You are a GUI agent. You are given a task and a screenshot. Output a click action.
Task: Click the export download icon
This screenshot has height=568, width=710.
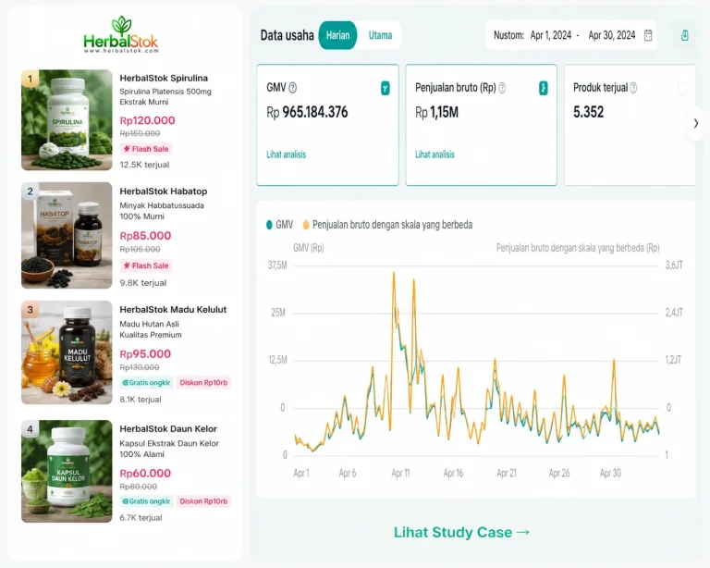tap(685, 35)
